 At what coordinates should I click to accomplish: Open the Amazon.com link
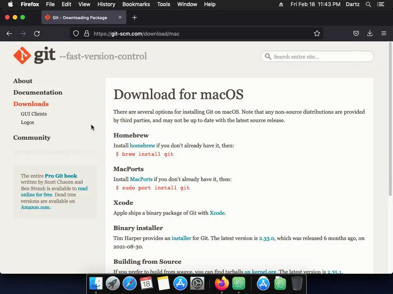(x=35, y=207)
